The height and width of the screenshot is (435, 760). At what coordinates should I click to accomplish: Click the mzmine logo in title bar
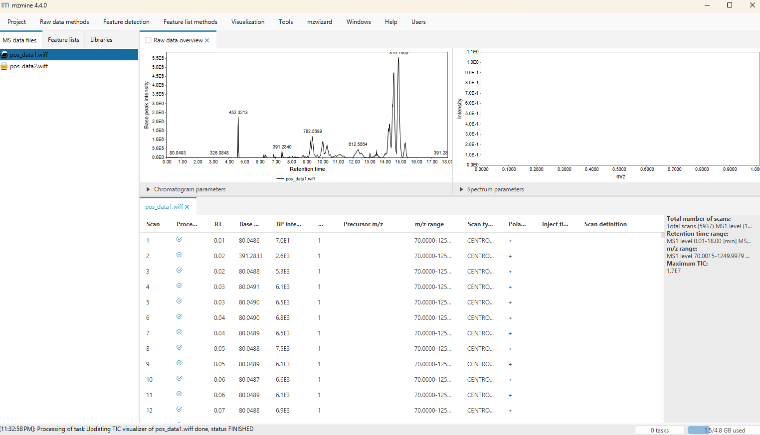(5, 5)
